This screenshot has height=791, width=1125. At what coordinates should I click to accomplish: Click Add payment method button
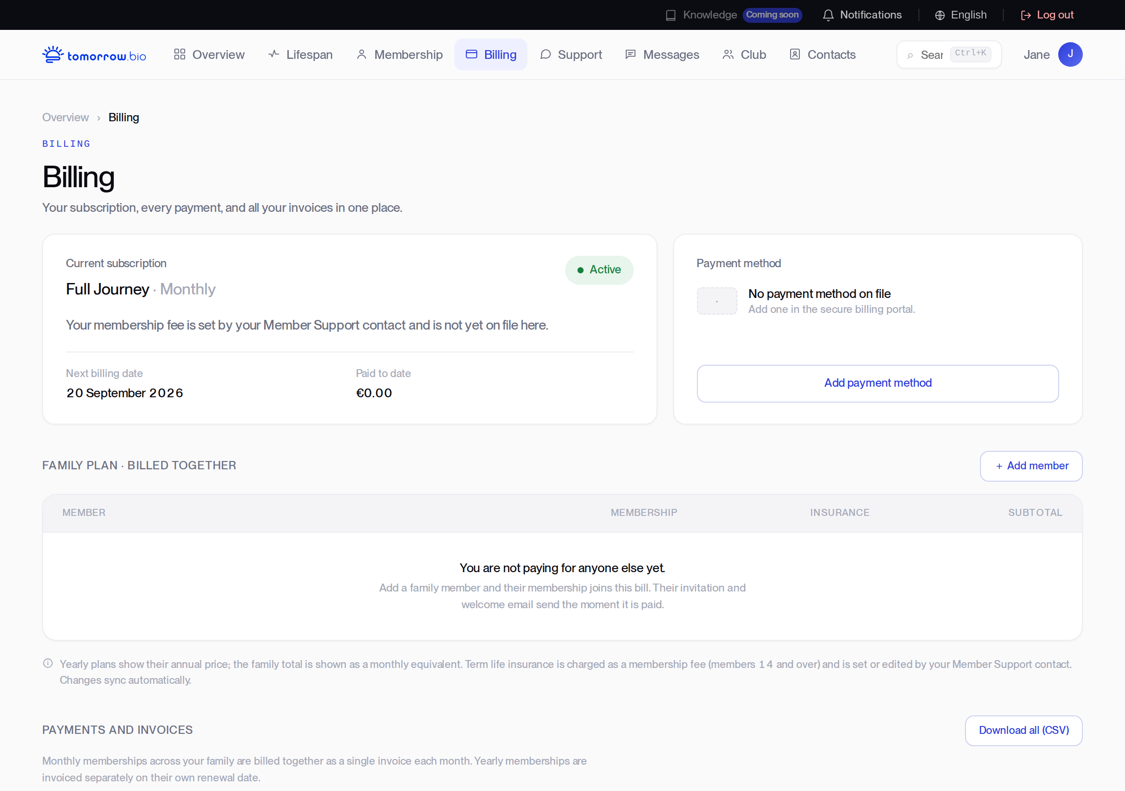click(878, 383)
